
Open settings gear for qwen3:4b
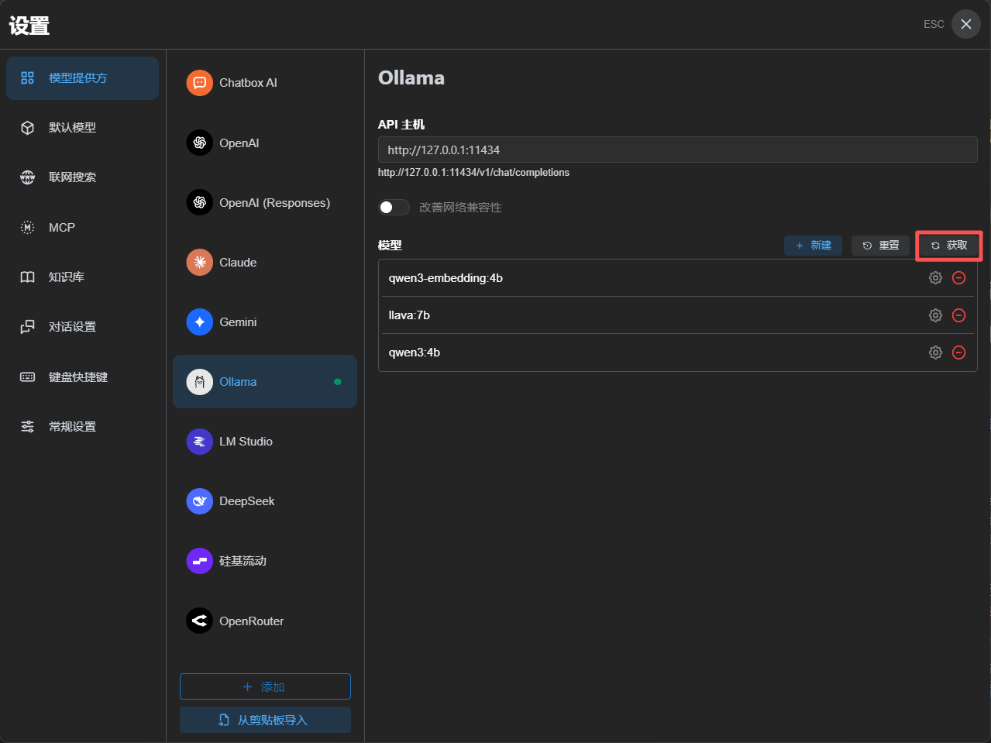pos(935,353)
